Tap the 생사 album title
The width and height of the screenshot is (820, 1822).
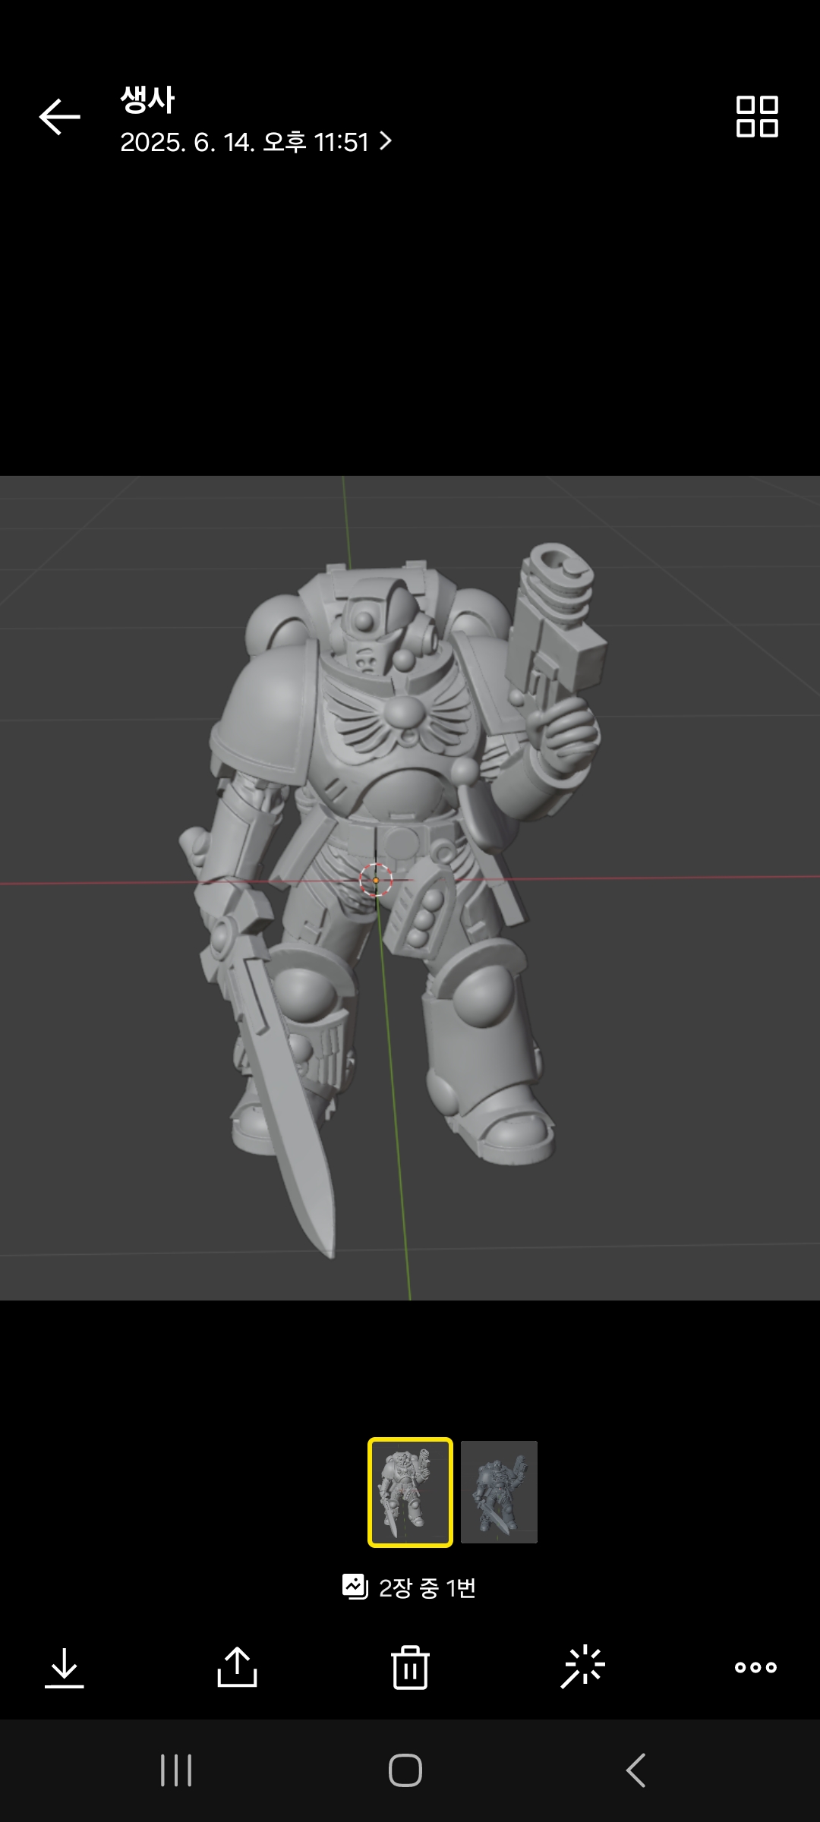(x=147, y=99)
